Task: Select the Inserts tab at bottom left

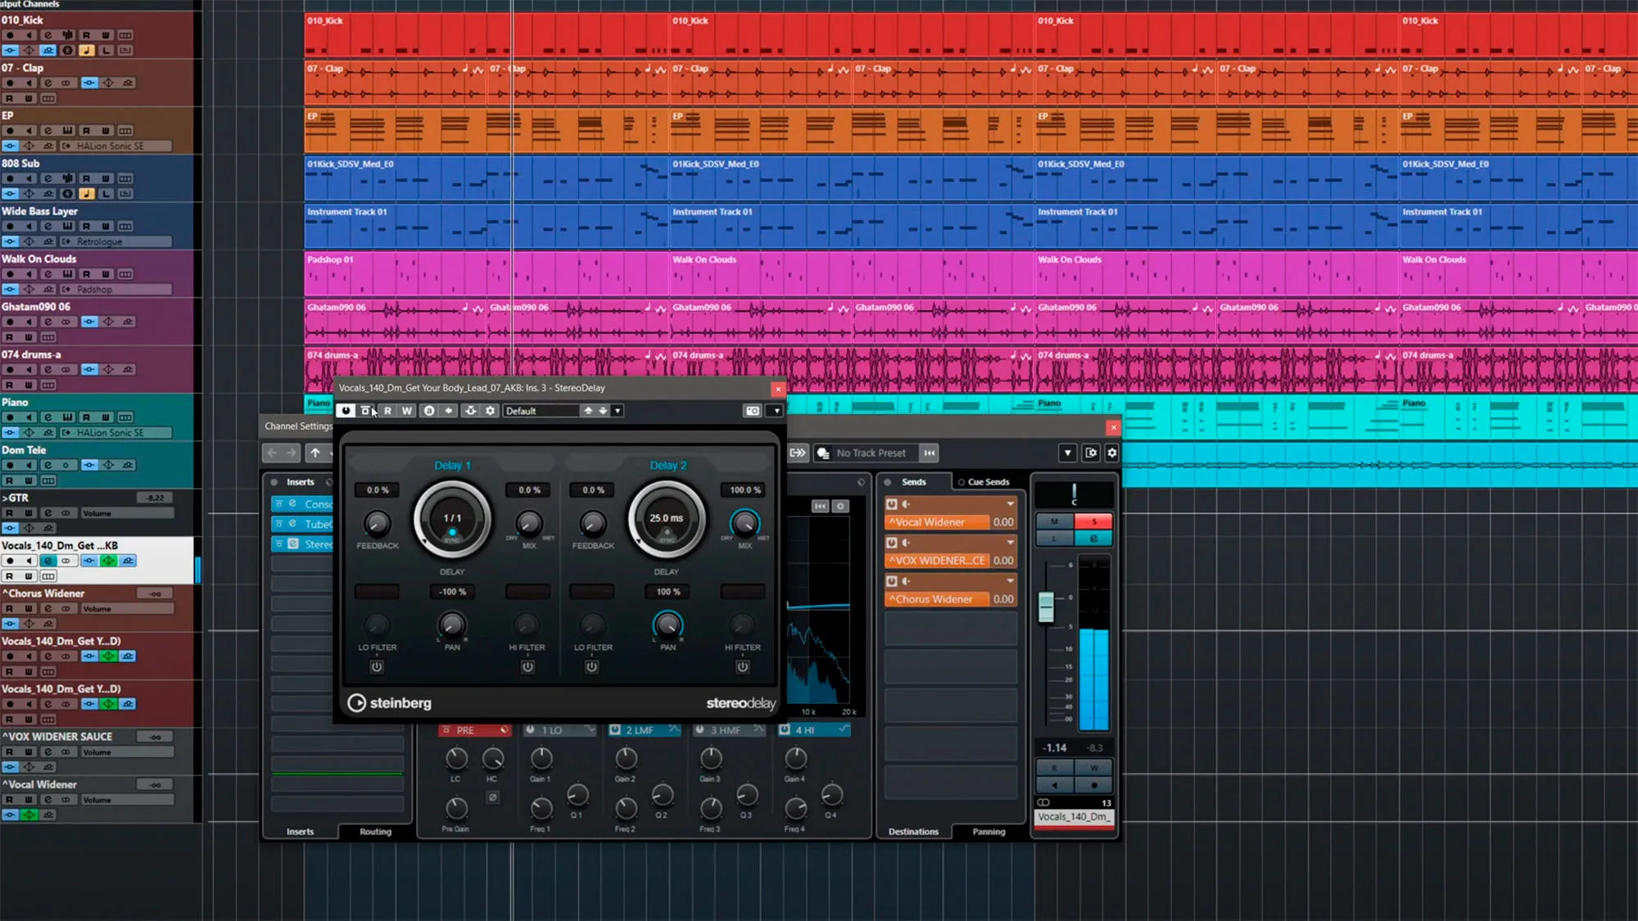Action: click(x=300, y=832)
